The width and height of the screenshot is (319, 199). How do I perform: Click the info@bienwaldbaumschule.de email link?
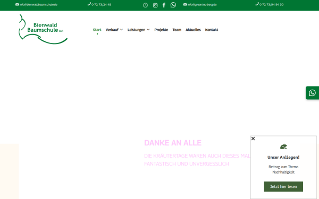[38, 5]
